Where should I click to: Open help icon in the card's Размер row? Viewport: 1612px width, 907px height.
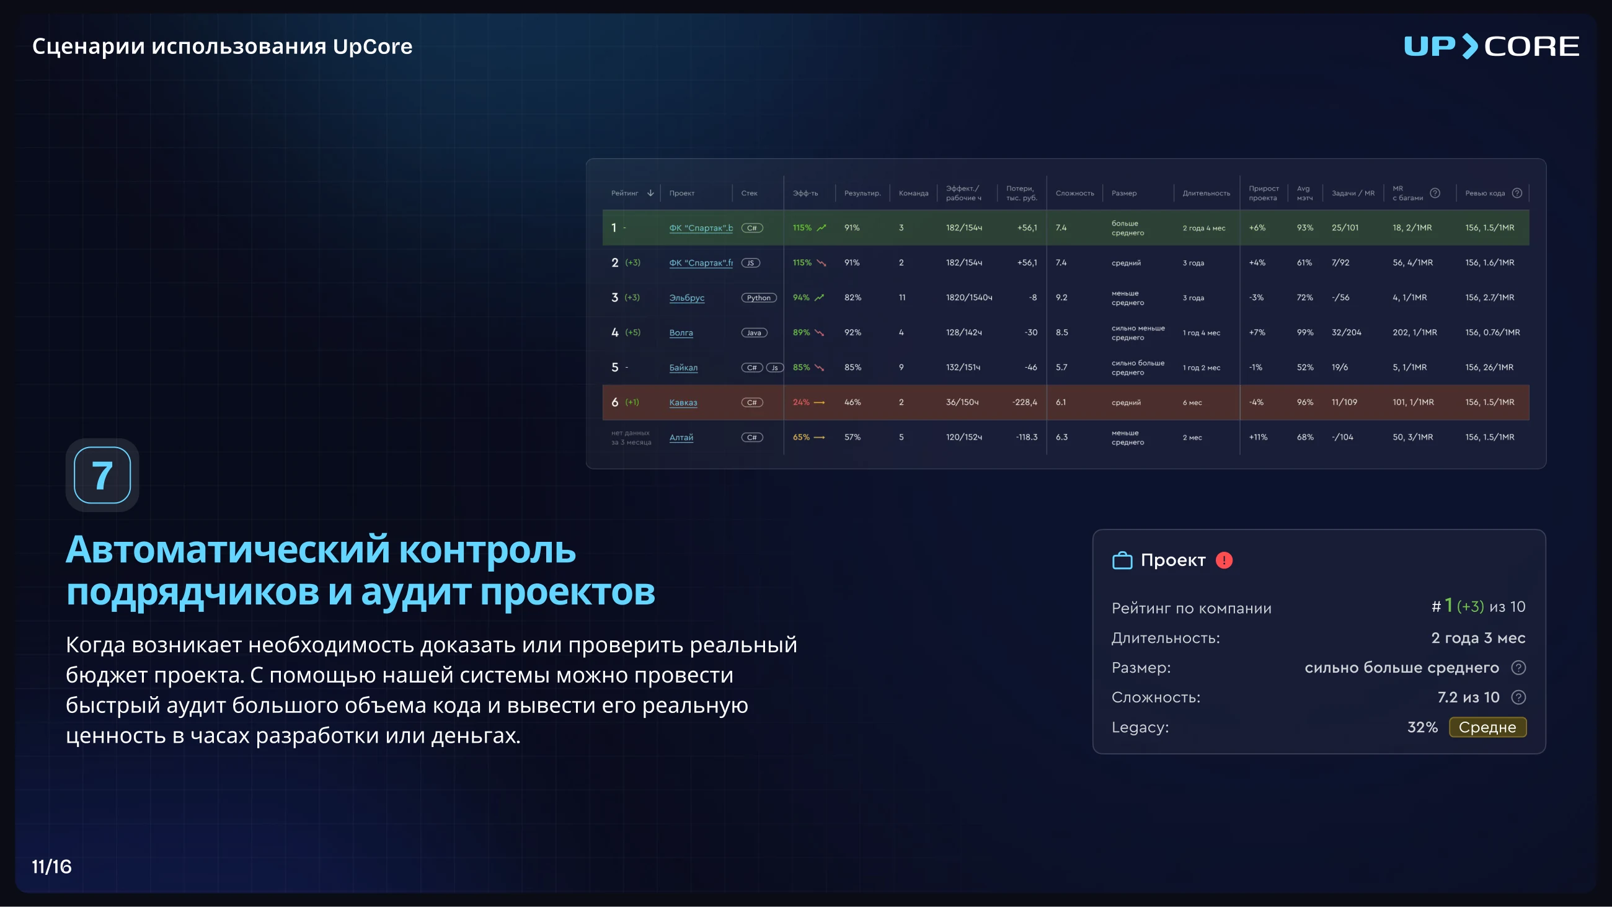[x=1518, y=668]
